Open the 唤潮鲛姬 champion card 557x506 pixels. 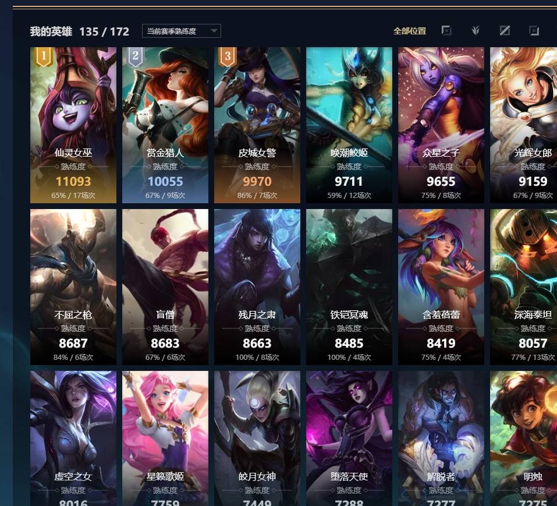349,125
